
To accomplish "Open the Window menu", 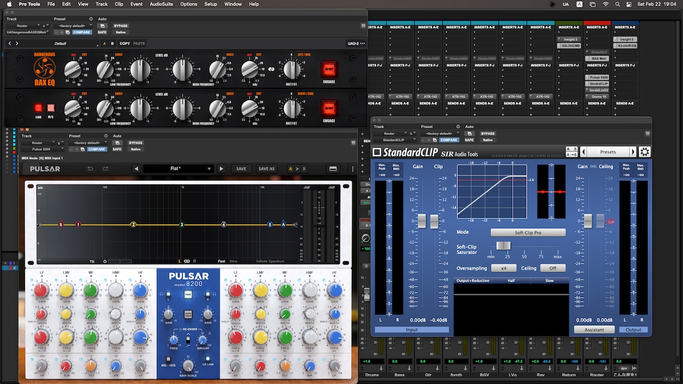I will pos(233,4).
